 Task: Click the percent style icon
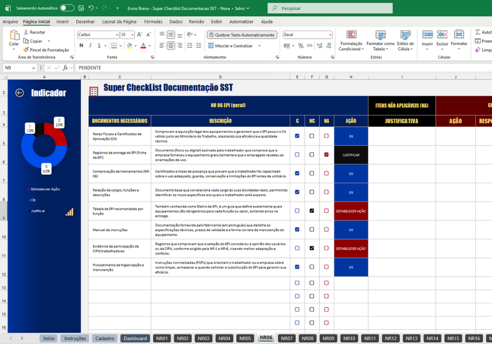301,46
